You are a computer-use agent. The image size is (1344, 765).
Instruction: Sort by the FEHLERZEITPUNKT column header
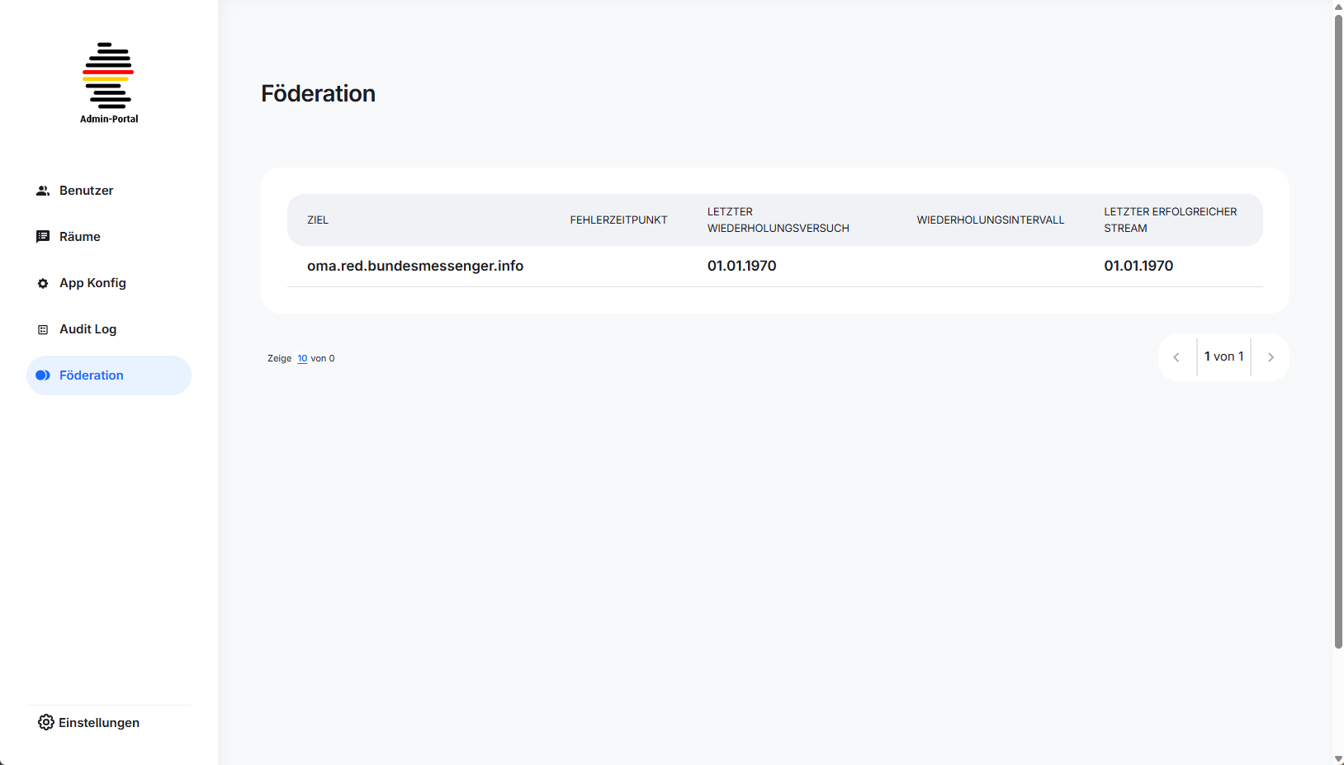click(x=618, y=220)
